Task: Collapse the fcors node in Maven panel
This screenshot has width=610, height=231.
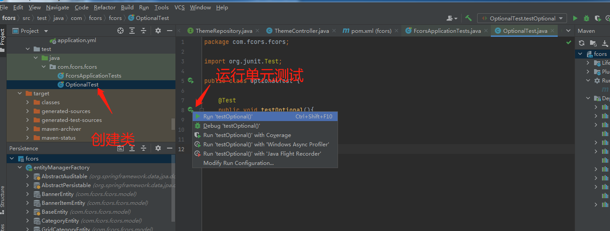Action: click(x=581, y=54)
